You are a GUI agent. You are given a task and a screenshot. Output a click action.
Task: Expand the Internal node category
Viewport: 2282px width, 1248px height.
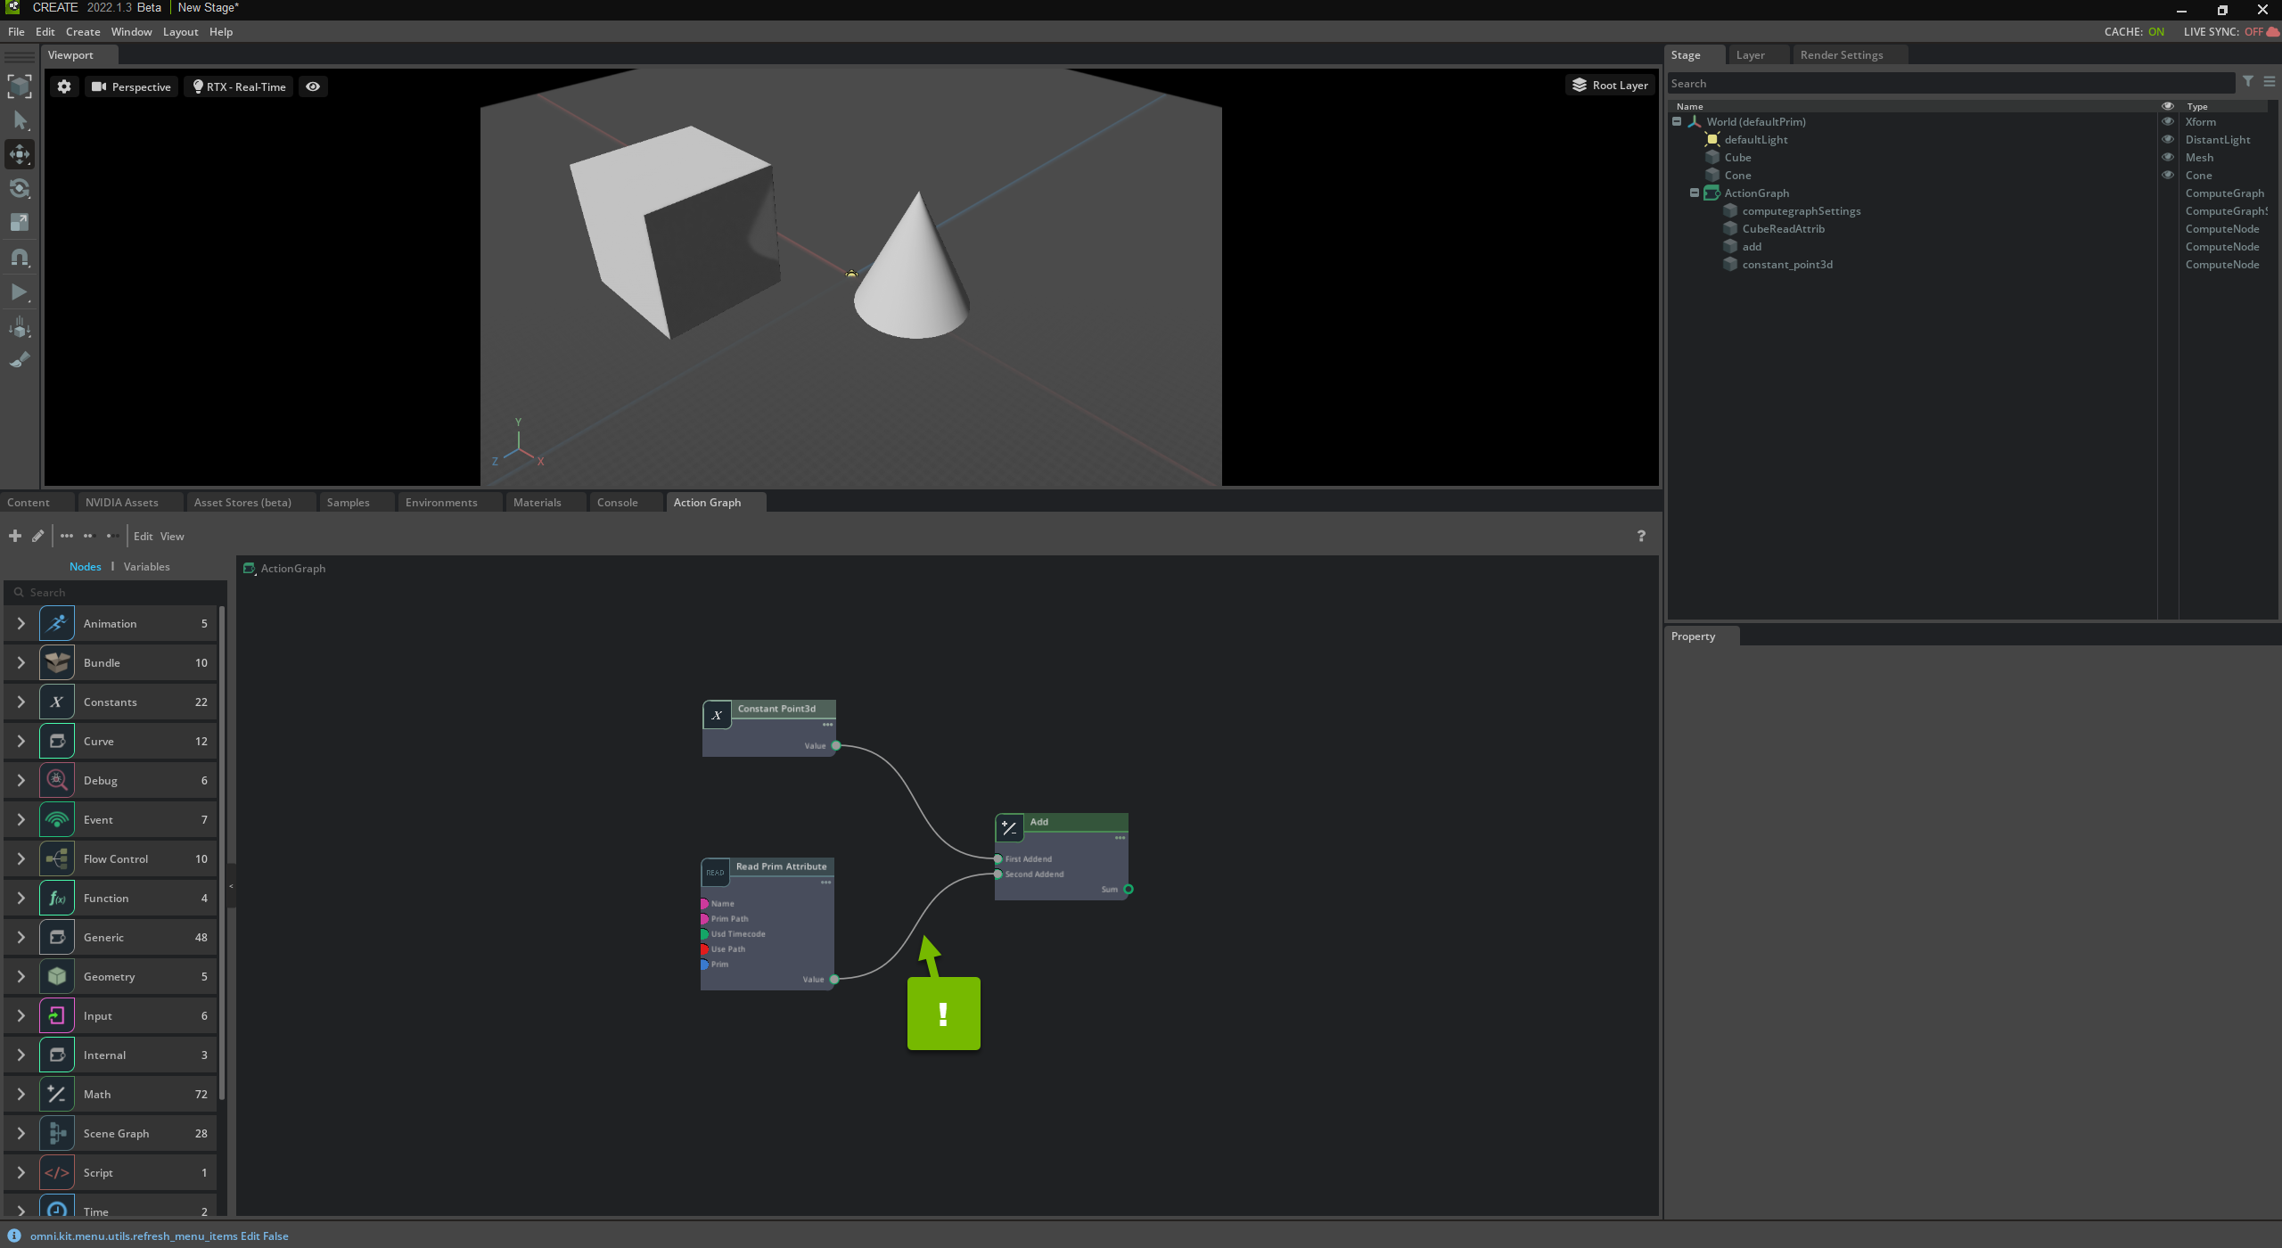coord(21,1055)
